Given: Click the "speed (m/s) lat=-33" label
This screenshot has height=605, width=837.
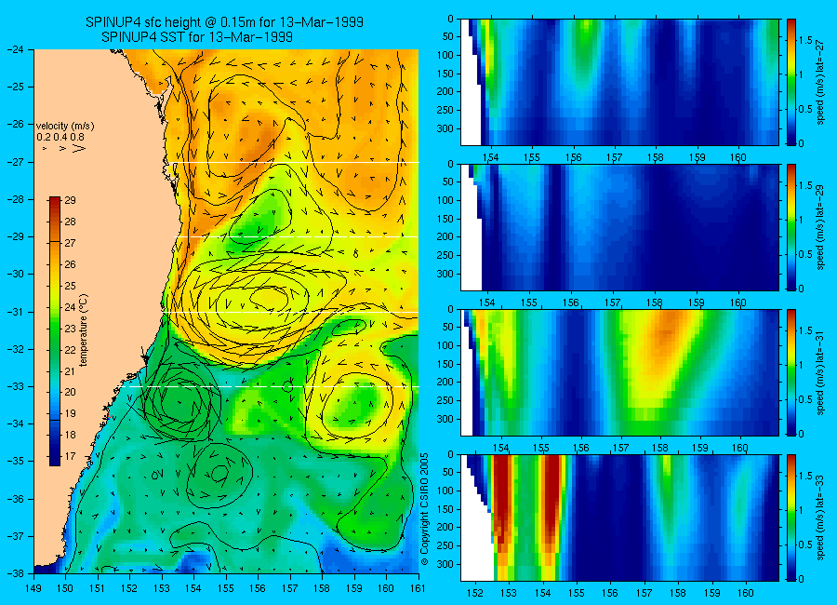Looking at the screenshot, I should pyautogui.click(x=821, y=518).
